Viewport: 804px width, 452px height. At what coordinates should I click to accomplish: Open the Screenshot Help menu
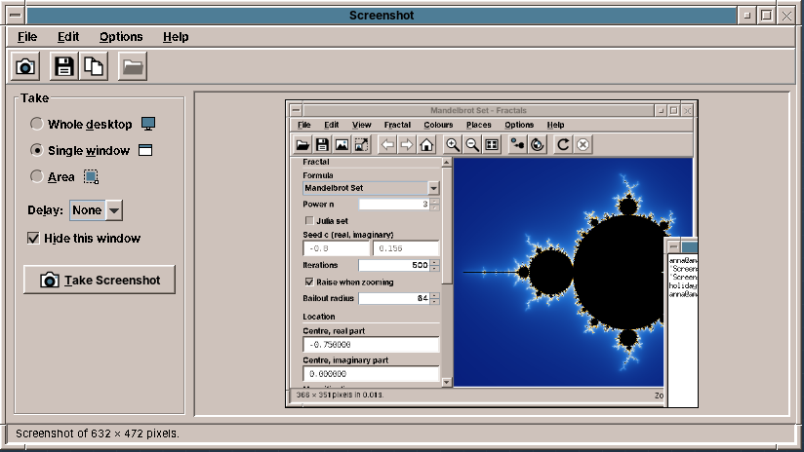(x=176, y=37)
